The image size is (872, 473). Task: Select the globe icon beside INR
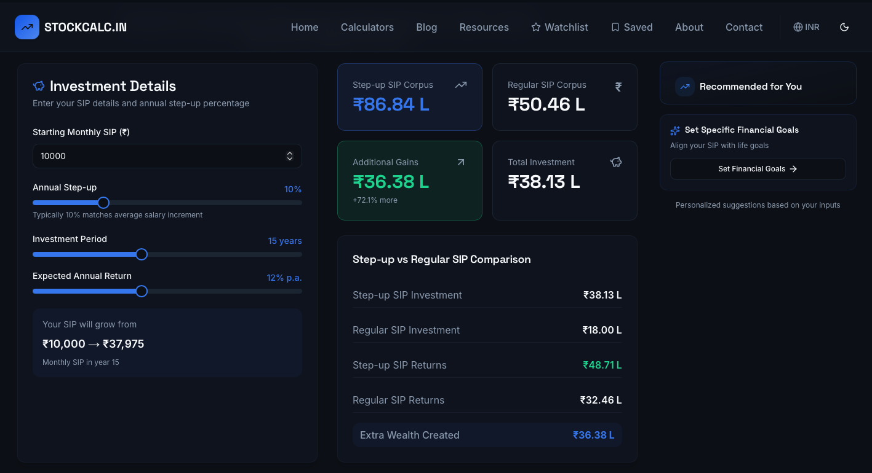[798, 26]
